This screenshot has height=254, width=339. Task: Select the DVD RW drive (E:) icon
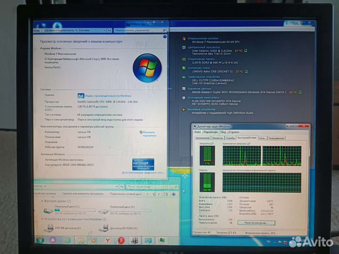click(48, 228)
